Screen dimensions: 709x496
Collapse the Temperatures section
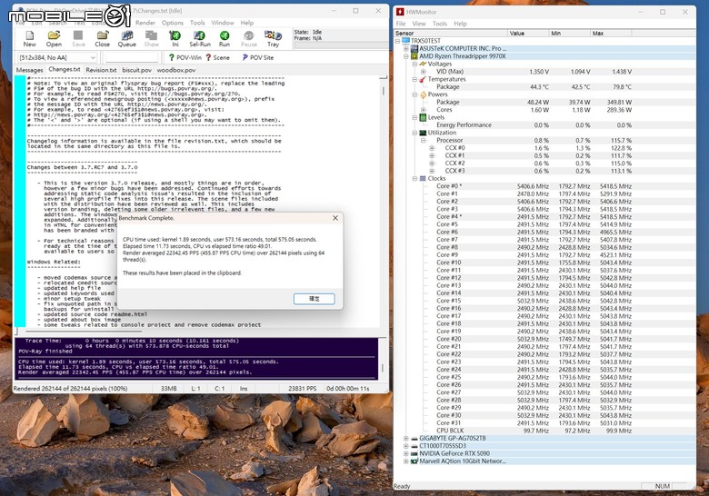414,79
